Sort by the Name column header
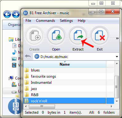 pos(65,64)
